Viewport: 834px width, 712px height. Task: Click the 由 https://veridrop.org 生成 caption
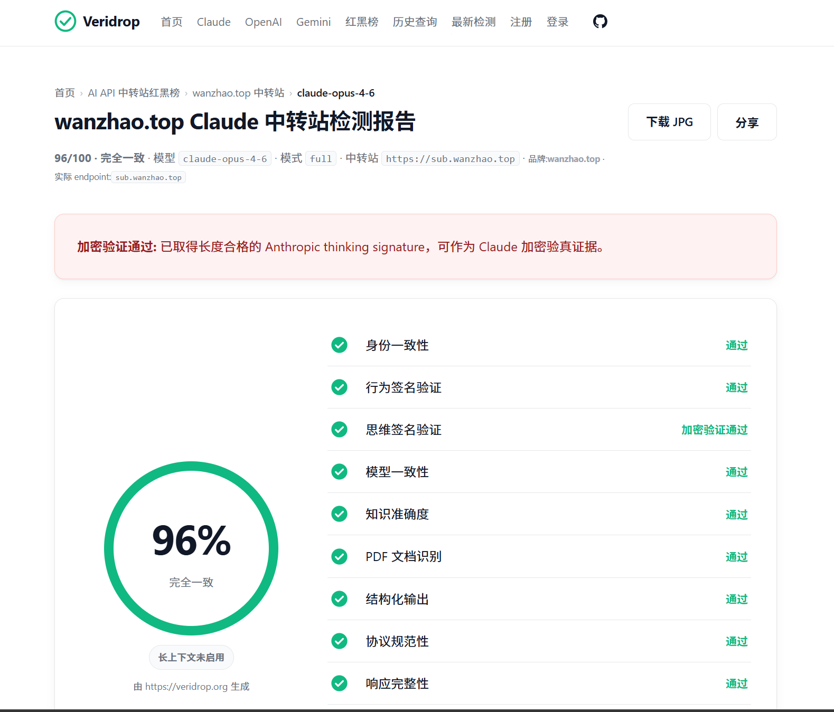(x=191, y=687)
